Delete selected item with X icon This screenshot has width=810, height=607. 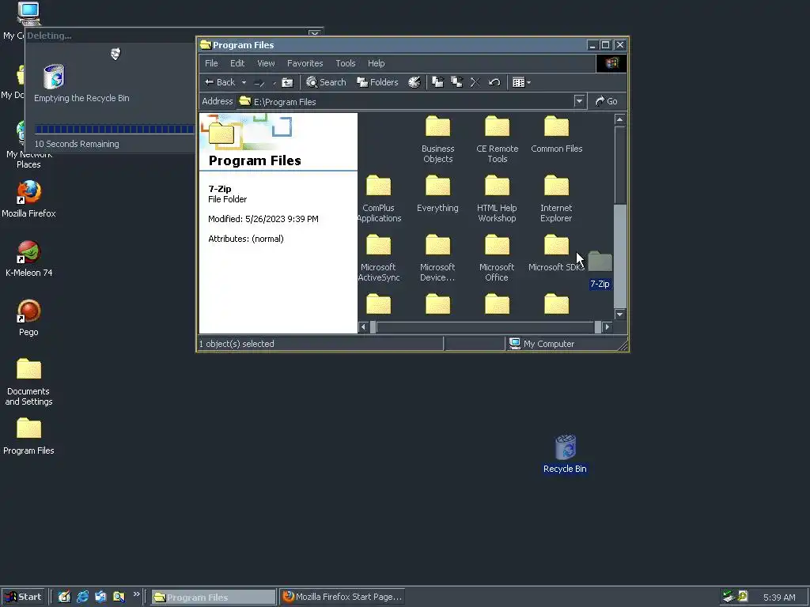pyautogui.click(x=475, y=82)
